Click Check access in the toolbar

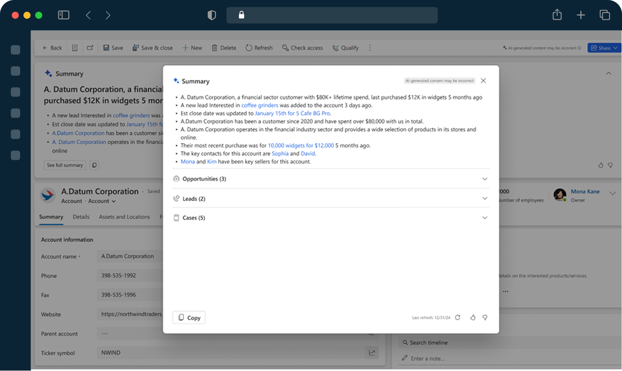pyautogui.click(x=302, y=48)
